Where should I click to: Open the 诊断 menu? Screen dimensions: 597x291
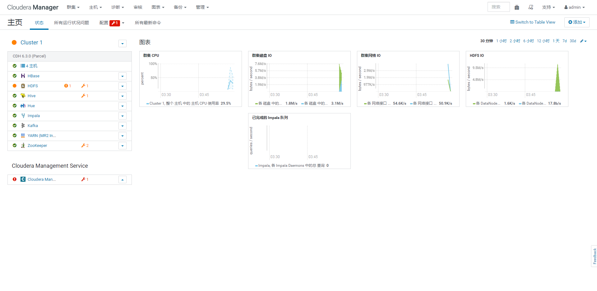118,7
